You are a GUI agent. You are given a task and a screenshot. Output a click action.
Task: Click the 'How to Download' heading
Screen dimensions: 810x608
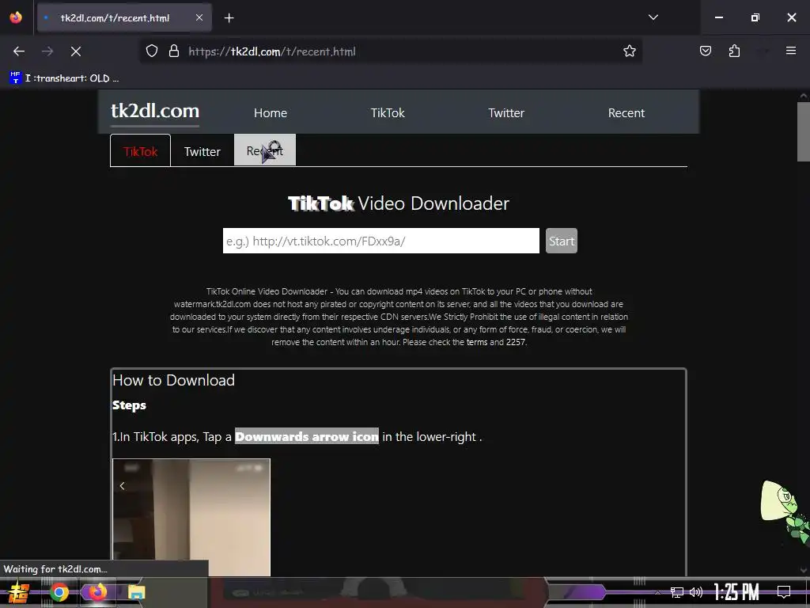coord(173,381)
